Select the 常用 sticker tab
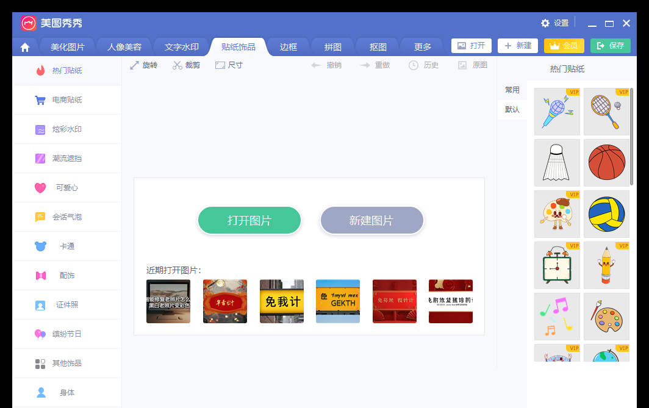Image resolution: width=649 pixels, height=408 pixels. click(512, 90)
